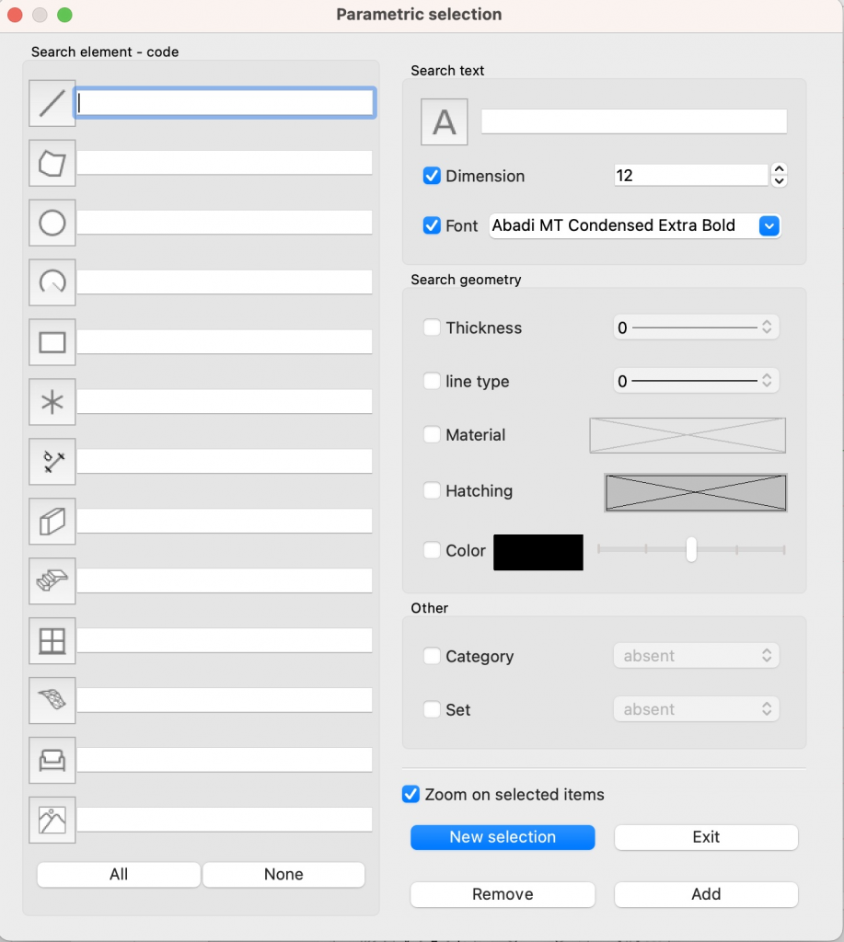Tick the line type checkbox

point(432,381)
